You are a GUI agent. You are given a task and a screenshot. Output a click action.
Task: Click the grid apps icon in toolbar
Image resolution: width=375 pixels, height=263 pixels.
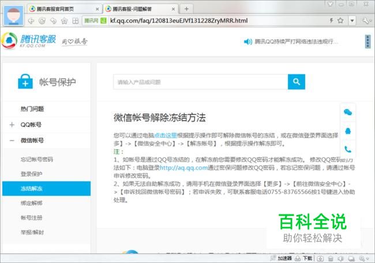click(76, 21)
